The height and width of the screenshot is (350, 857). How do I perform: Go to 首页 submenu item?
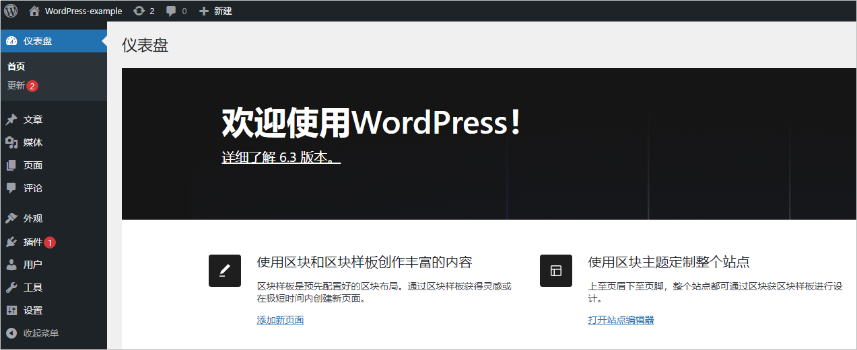click(x=16, y=67)
